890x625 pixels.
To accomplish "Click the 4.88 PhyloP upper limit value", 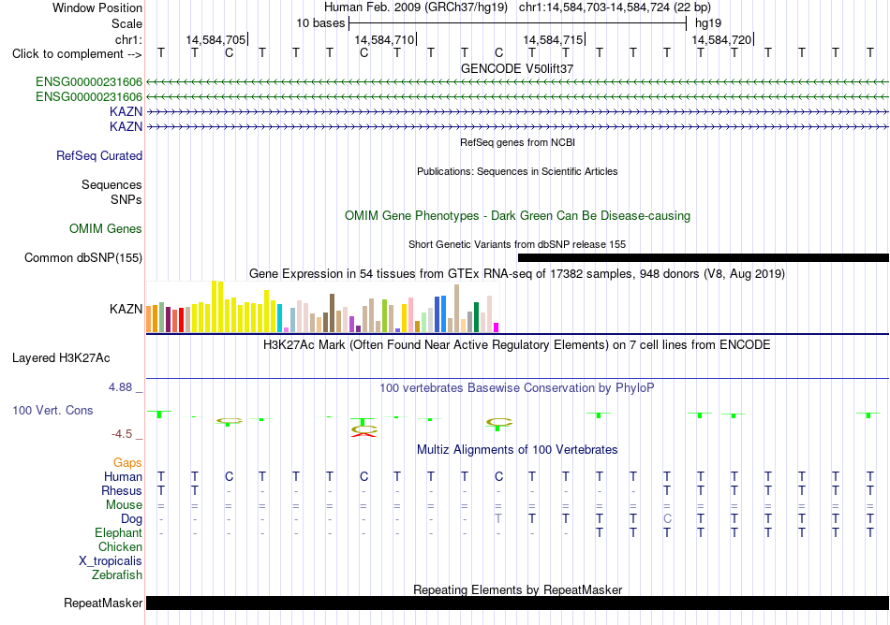I will coord(120,387).
